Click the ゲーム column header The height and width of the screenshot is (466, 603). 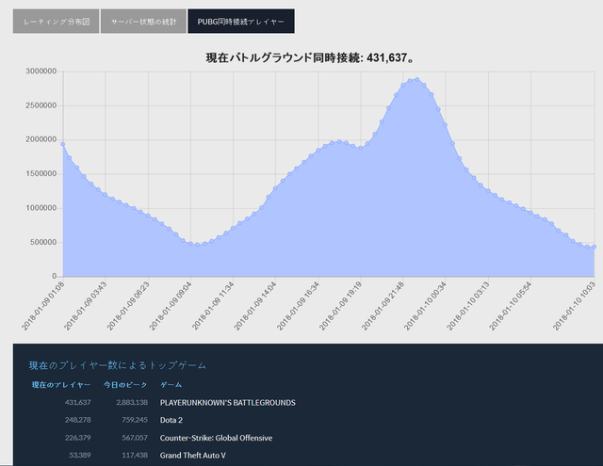tap(171, 384)
